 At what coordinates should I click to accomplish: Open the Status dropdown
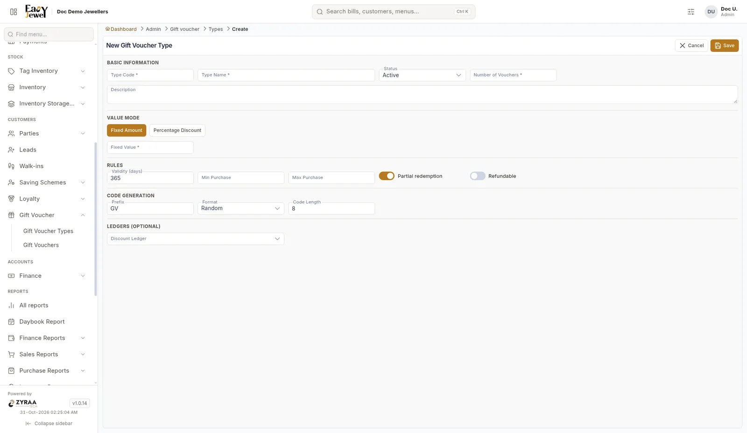pyautogui.click(x=422, y=75)
